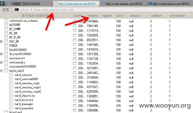Select the cell 1060986... in cardpwd
The width and height of the screenshot is (193, 113).
93,110
